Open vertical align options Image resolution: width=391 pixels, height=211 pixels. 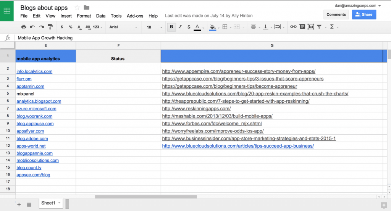pyautogui.click(x=265, y=27)
